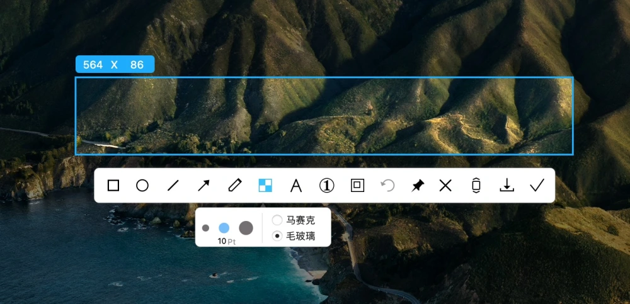Undo the last annotation
The width and height of the screenshot is (630, 304).
click(x=388, y=186)
